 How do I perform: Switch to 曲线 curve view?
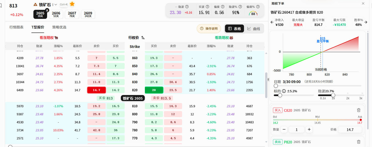pos(254,28)
